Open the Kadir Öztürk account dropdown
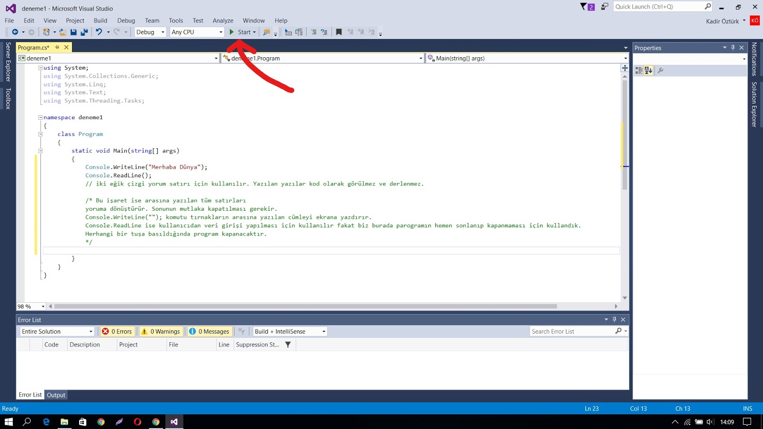Screen dimensions: 763x429 click(726, 21)
